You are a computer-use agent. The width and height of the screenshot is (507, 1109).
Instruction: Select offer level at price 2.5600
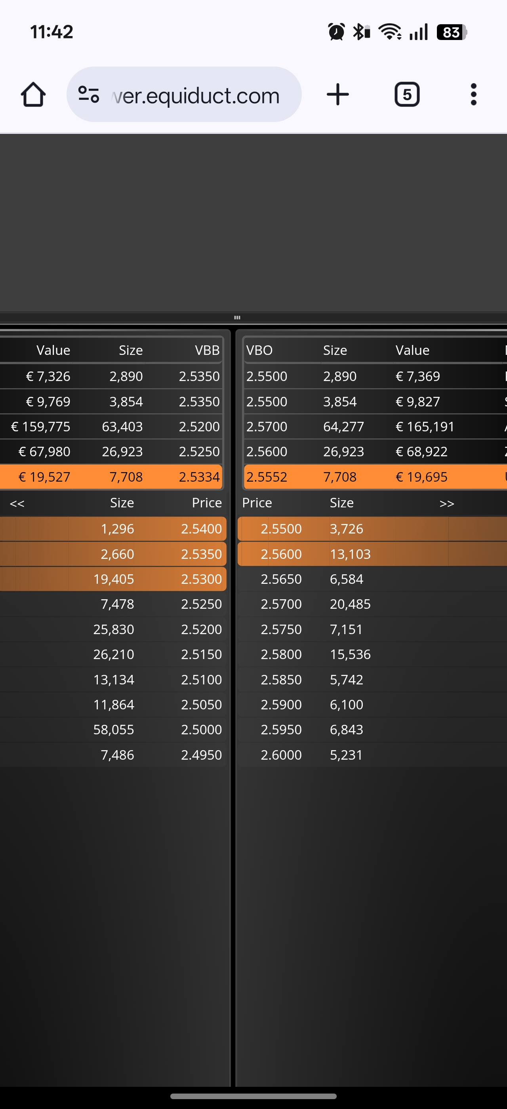click(372, 554)
